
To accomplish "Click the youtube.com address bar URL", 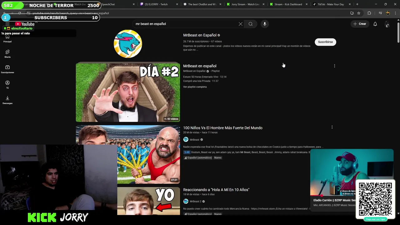I will point(71,13).
